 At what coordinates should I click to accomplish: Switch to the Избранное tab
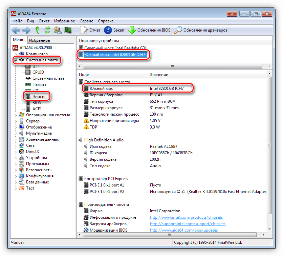point(39,40)
